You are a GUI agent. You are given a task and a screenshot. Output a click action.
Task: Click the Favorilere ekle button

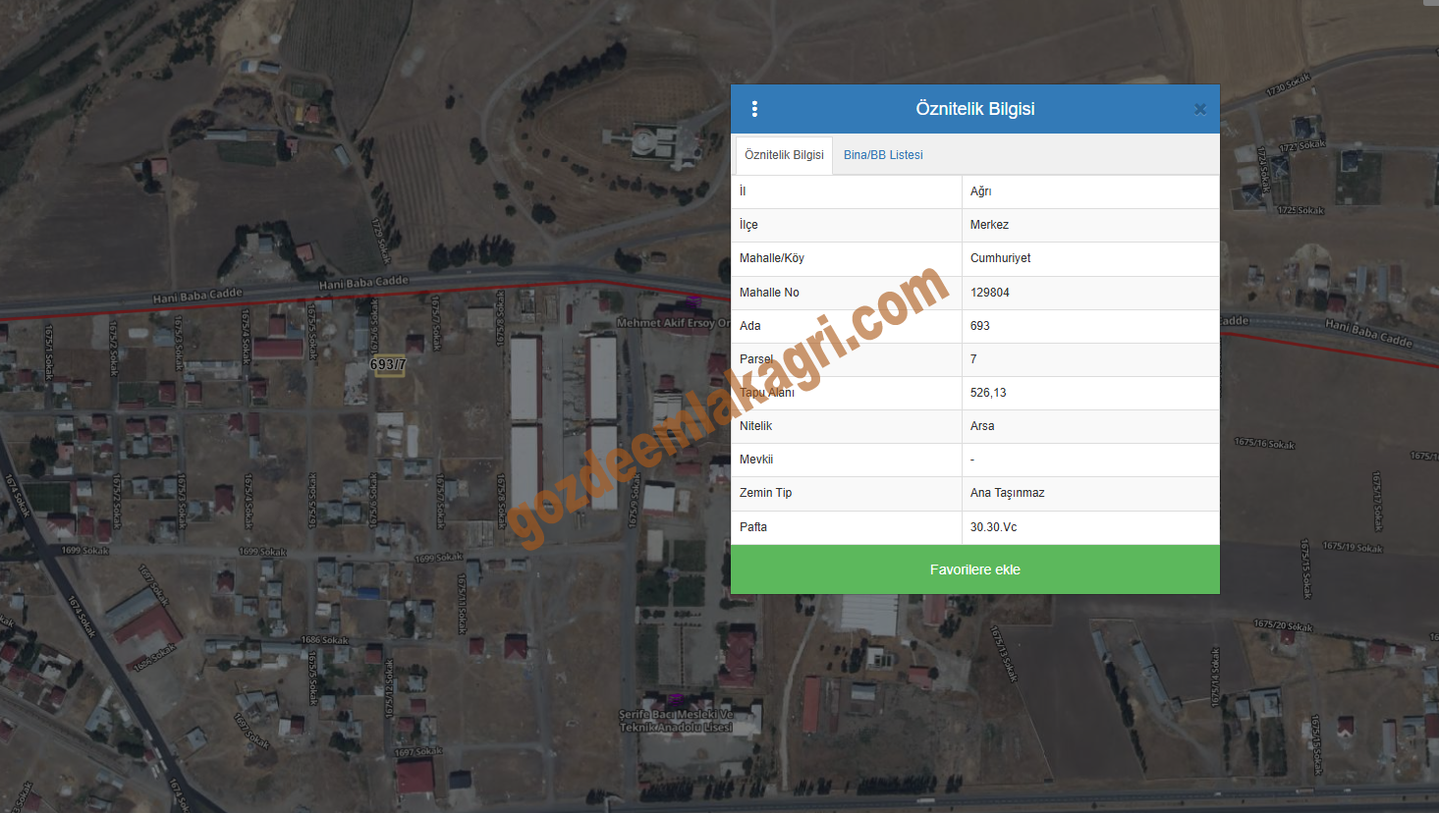point(975,569)
